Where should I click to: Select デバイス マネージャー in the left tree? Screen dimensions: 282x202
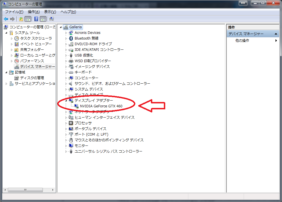coord(38,67)
